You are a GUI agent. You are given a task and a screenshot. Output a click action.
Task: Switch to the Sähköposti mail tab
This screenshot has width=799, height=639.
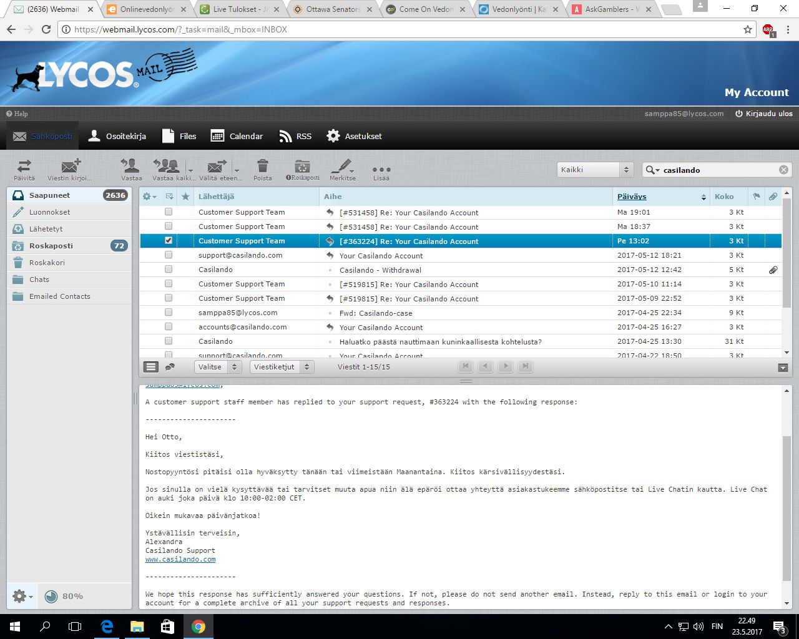click(42, 136)
